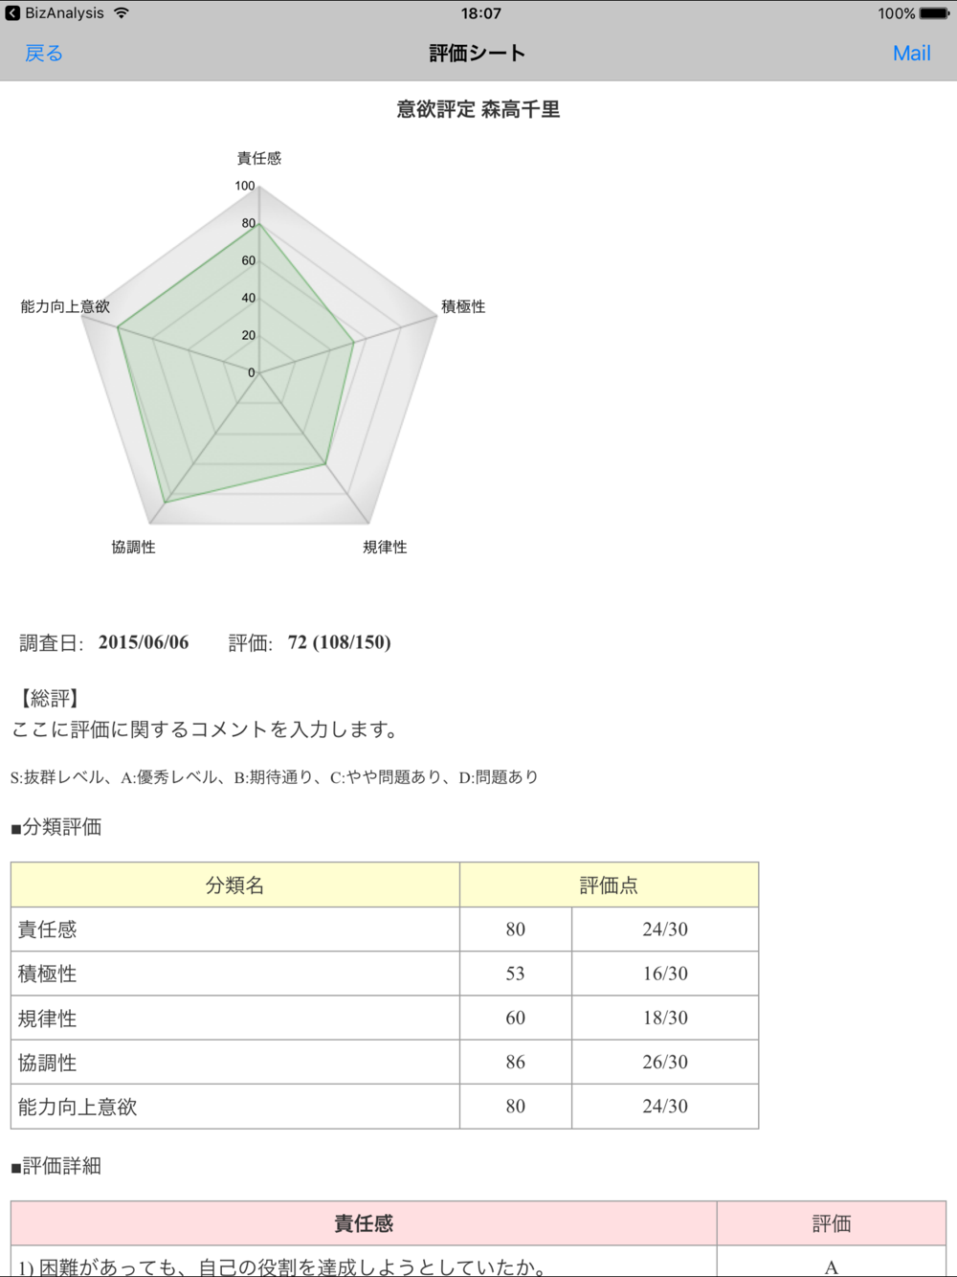The height and width of the screenshot is (1277, 957).
Task: Tap the 能力向上意欲 axis label on radar chart
Action: pyautogui.click(x=65, y=306)
